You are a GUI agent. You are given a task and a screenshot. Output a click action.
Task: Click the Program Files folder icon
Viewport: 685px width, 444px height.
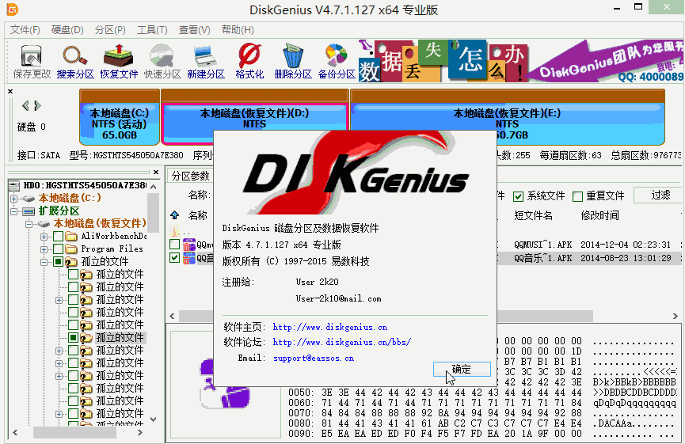click(71, 249)
